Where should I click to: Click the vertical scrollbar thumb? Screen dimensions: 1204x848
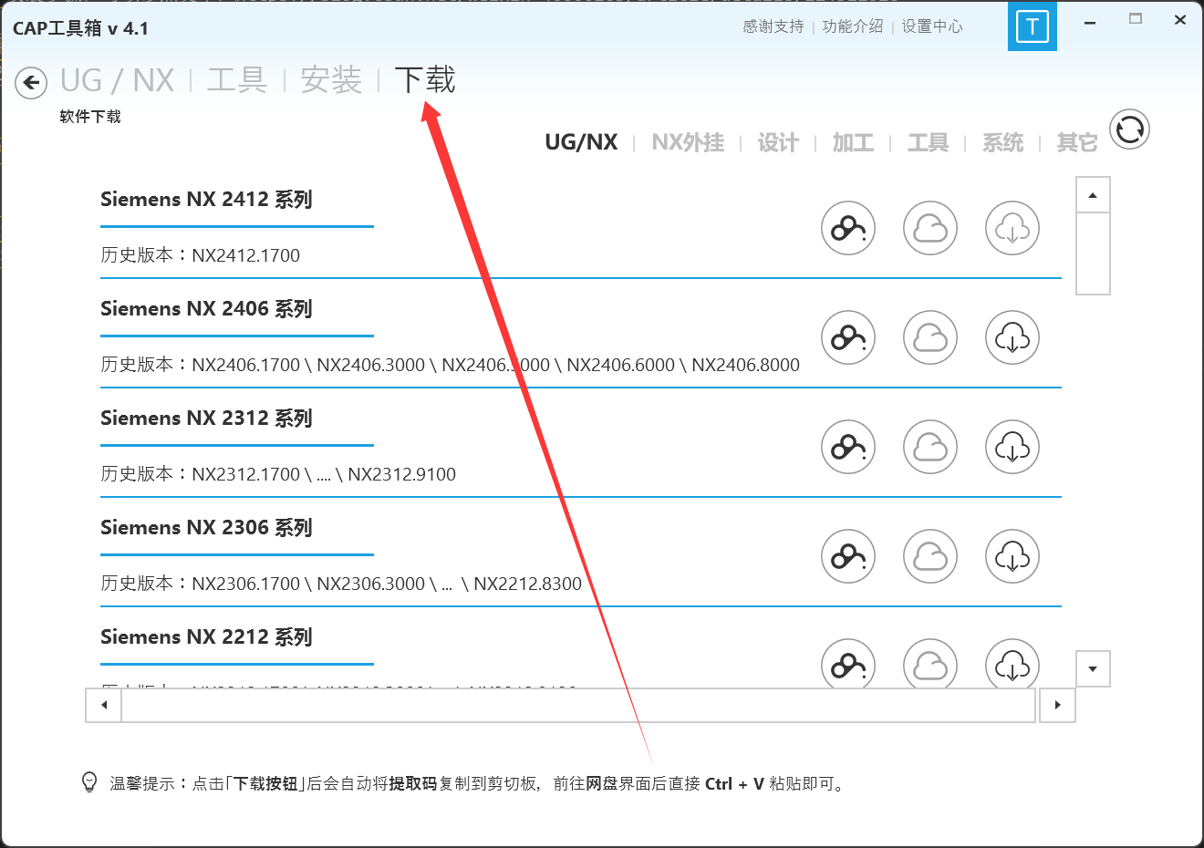click(x=1093, y=253)
